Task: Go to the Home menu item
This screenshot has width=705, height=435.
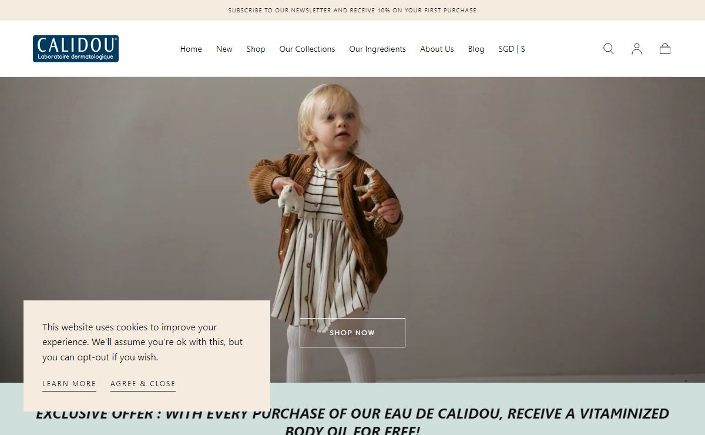Action: [x=191, y=49]
